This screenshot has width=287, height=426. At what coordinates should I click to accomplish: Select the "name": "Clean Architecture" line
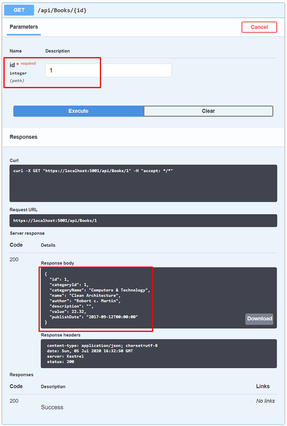(85, 295)
